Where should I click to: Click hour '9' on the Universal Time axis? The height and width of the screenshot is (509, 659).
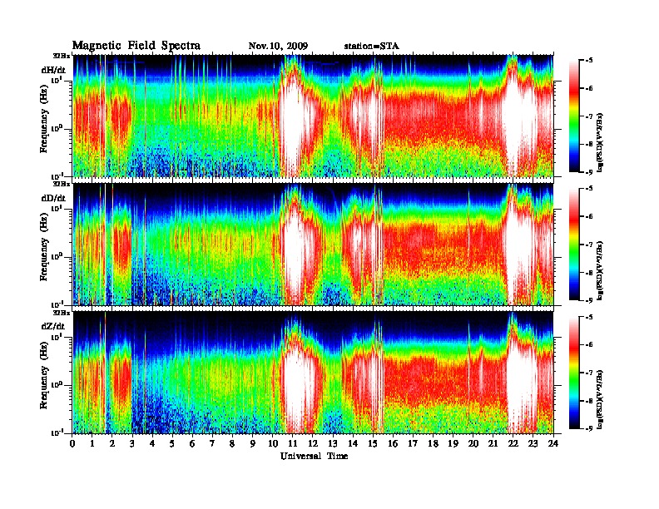coord(253,444)
